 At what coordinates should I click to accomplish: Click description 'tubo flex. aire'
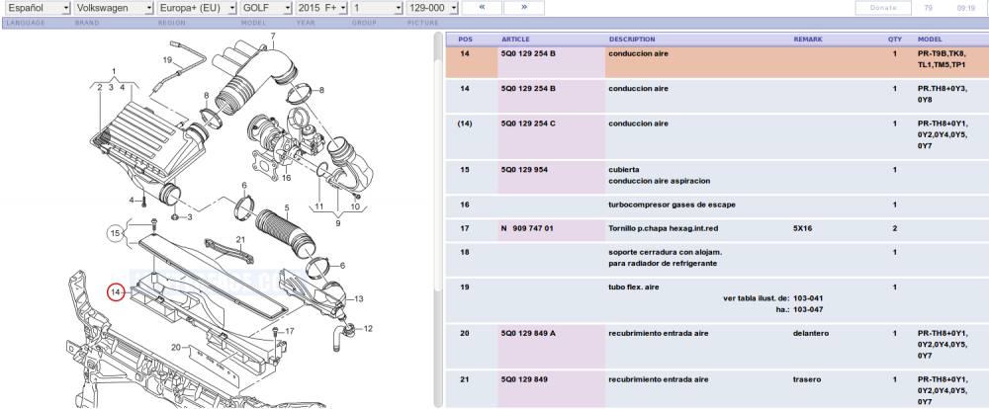[x=633, y=286]
